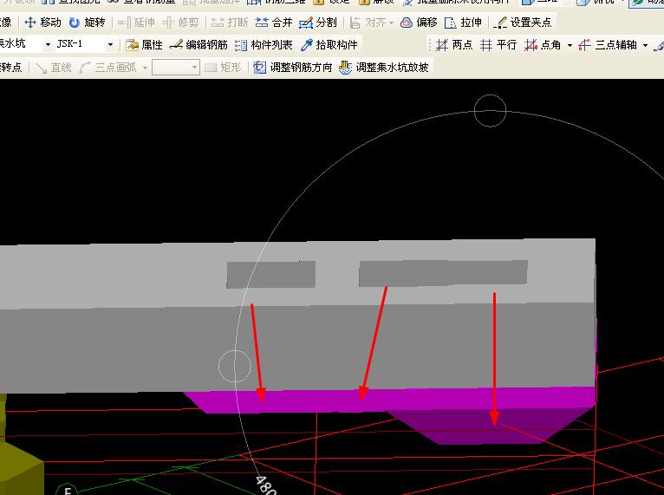Screen dimensions: 664x495
Task: Expand the dropdown arrow next to 三点辅轴
Action: click(645, 45)
